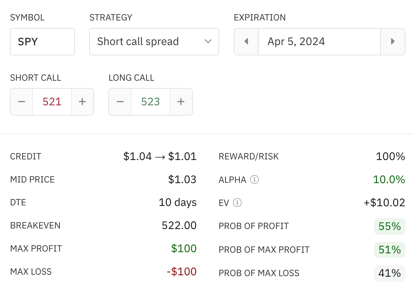Click the -$100 max loss value
Screen dimensions: 413x289
(182, 272)
